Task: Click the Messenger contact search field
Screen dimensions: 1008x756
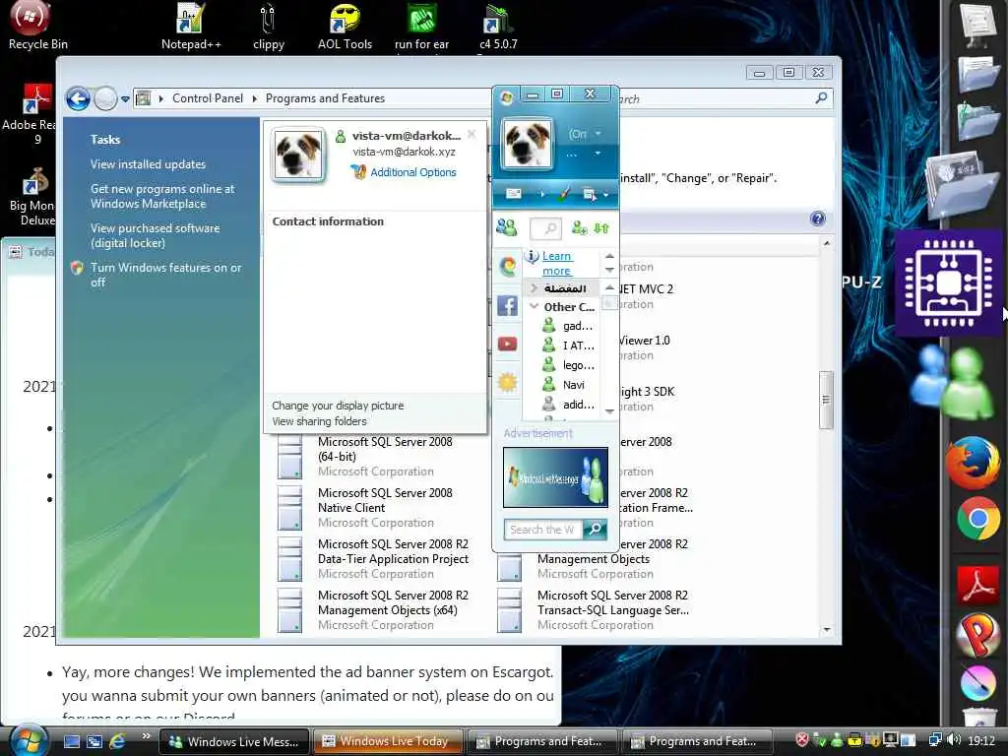Action: pyautogui.click(x=545, y=227)
